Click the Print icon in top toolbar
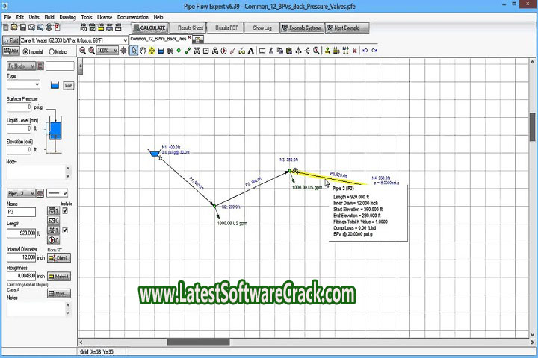This screenshot has height=358, width=538. point(49,27)
